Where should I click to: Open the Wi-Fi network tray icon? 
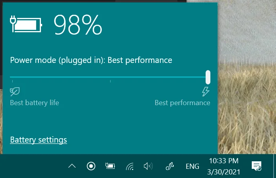coord(130,166)
